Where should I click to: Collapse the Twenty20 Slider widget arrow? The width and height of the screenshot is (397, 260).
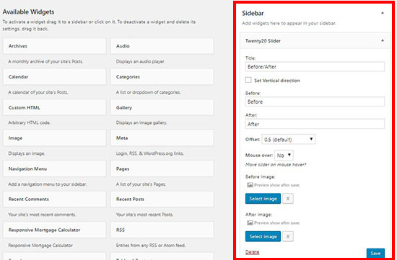(x=383, y=40)
